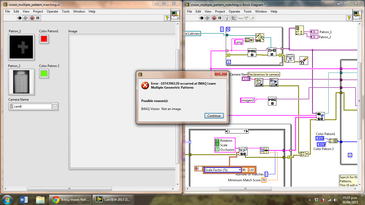Select the pattern setup node with magnifier
The width and height of the screenshot is (365, 205).
click(243, 151)
